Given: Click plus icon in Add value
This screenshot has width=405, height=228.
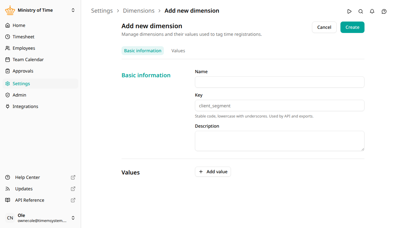Looking at the screenshot, I should [201, 172].
